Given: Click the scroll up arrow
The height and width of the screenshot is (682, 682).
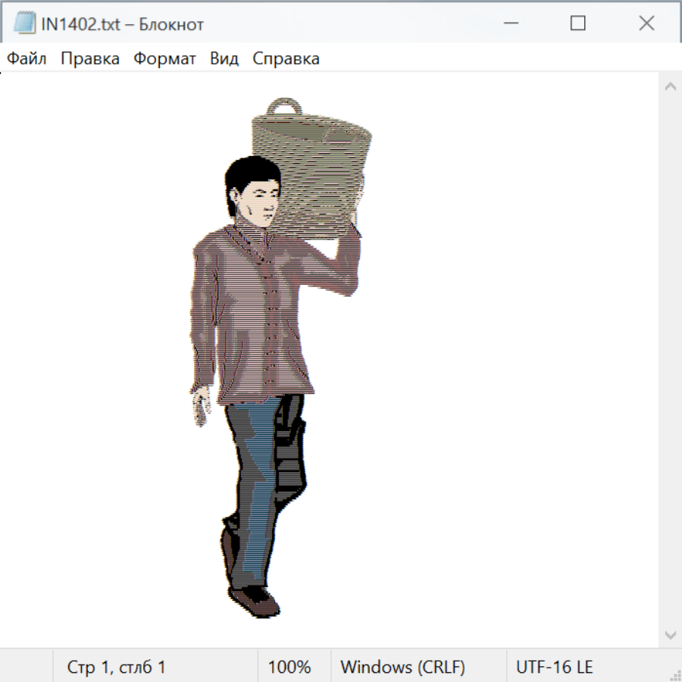Looking at the screenshot, I should pyautogui.click(x=670, y=86).
